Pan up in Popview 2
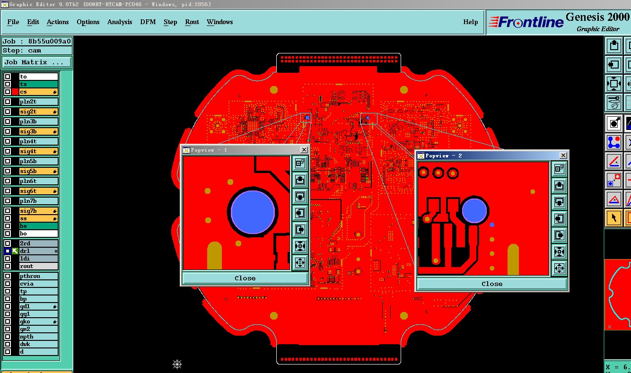This screenshot has height=373, width=631. click(x=559, y=186)
